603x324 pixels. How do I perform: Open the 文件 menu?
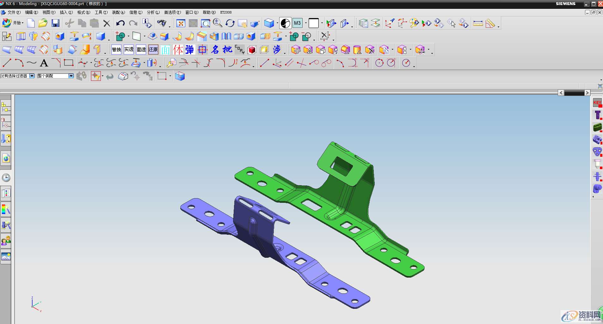click(x=13, y=12)
